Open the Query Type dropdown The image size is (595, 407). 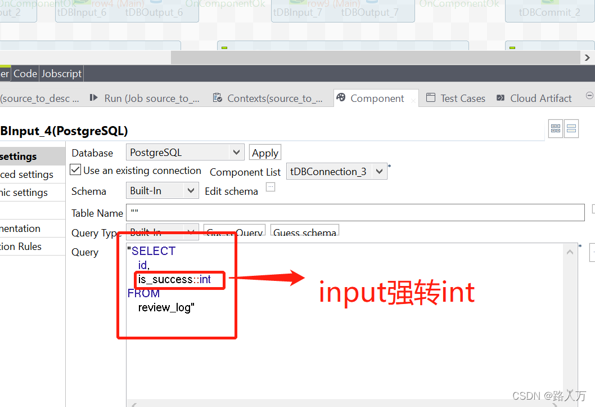tap(163, 232)
